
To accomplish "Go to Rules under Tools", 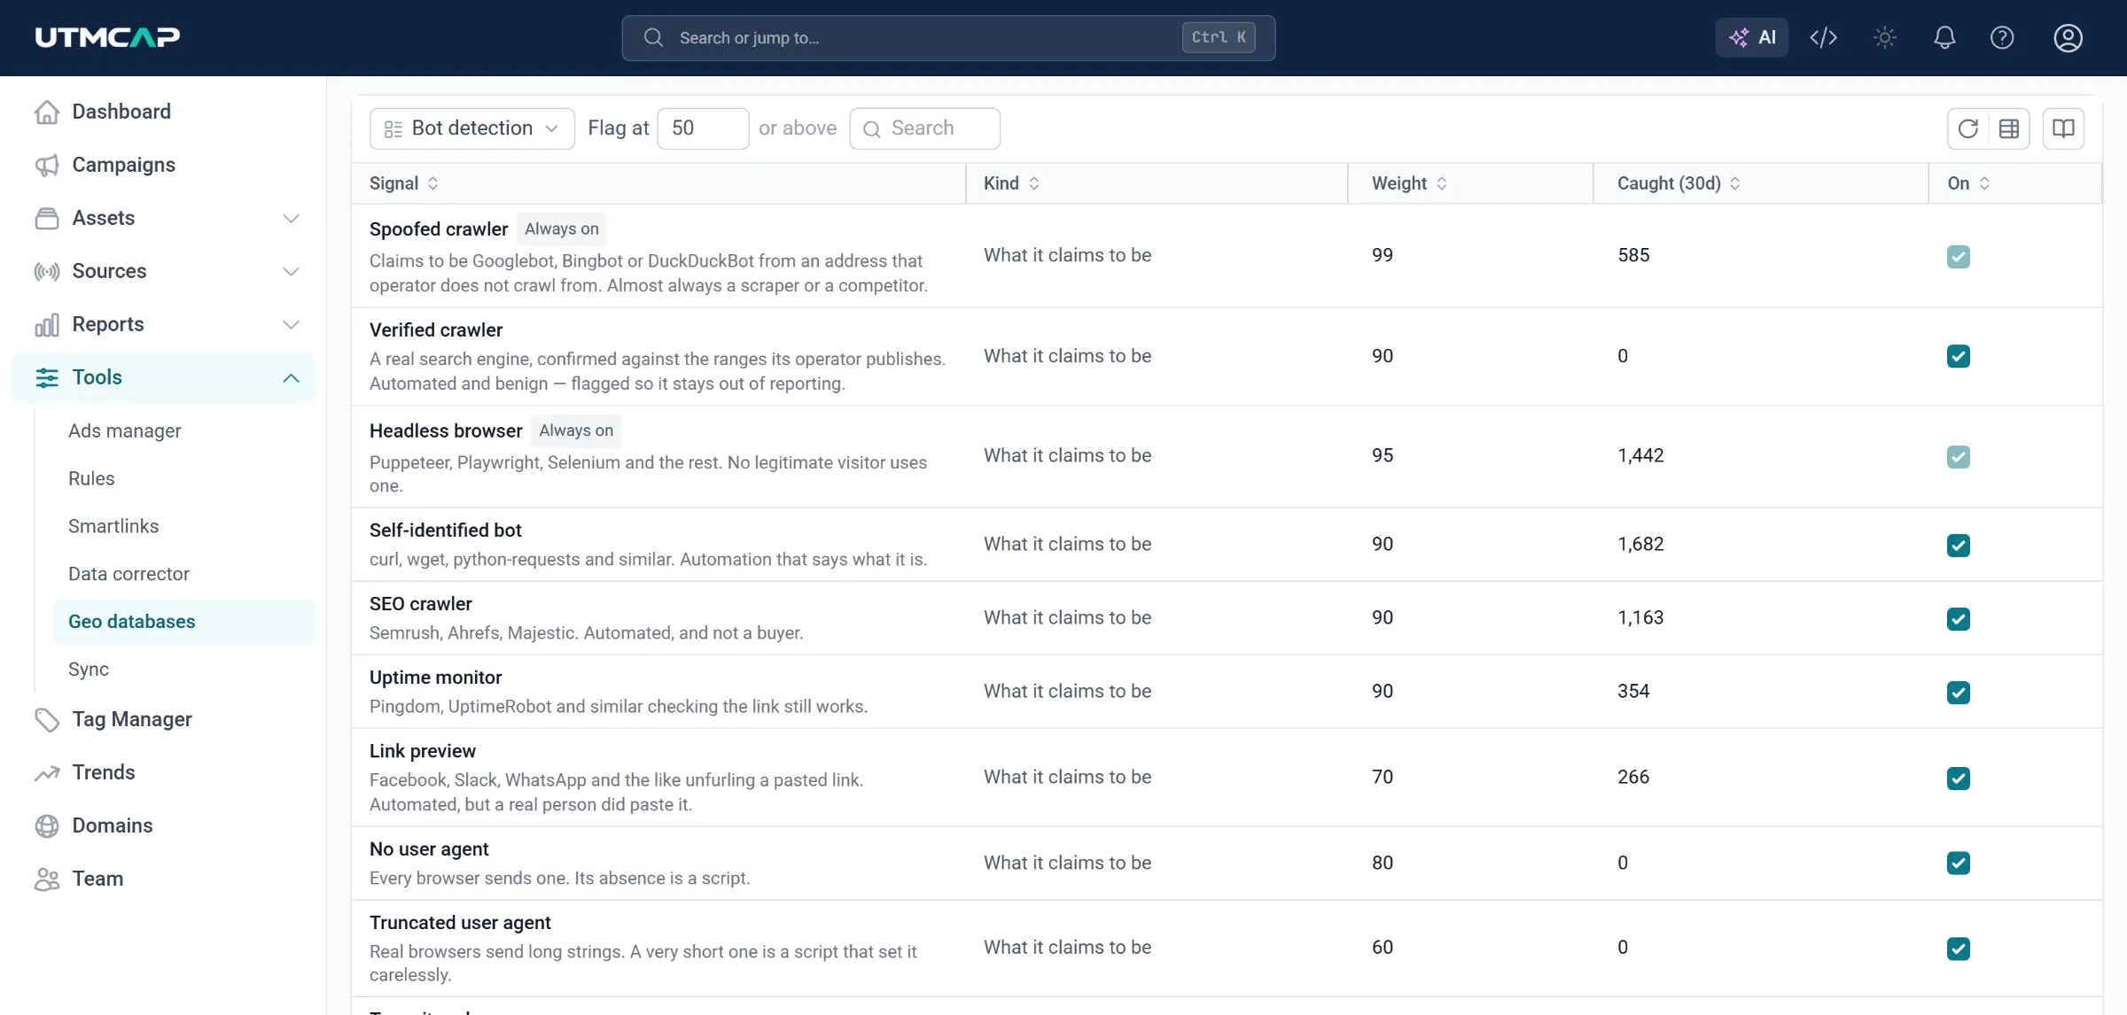I will (91, 478).
